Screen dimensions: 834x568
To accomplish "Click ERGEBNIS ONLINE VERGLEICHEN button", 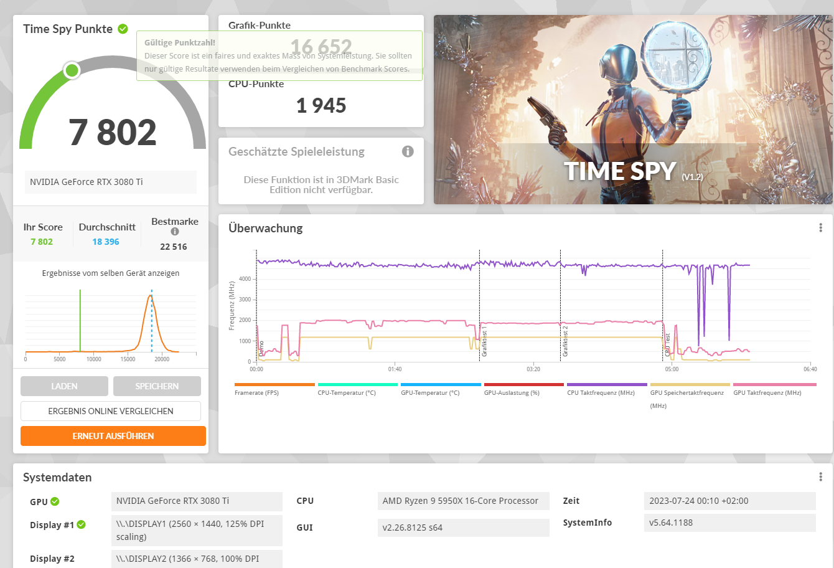I will [111, 411].
